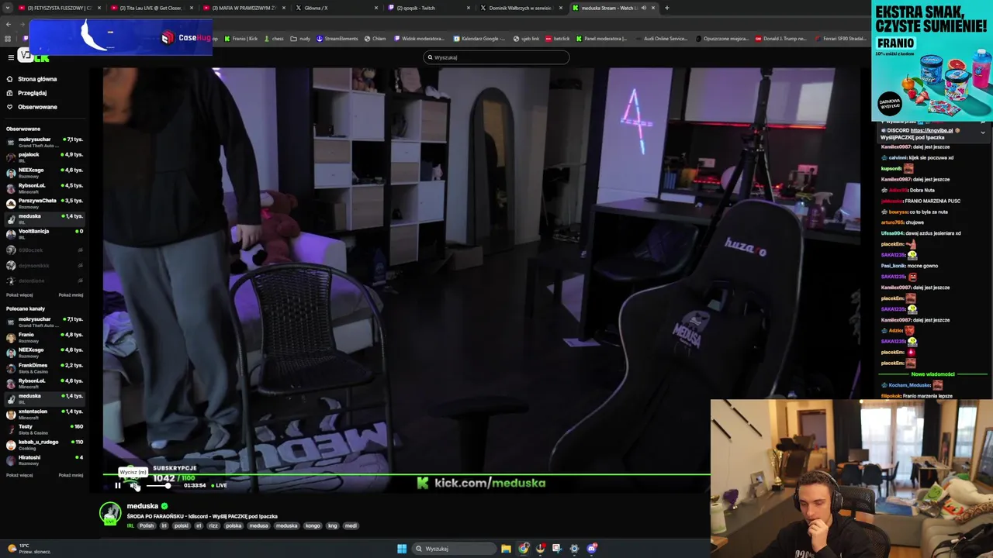Click the Franio advertisement banner
The height and width of the screenshot is (558, 993).
point(932,61)
